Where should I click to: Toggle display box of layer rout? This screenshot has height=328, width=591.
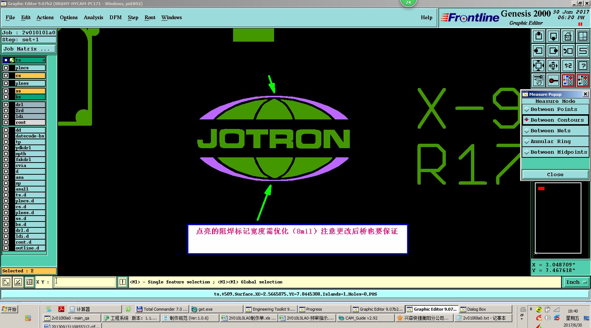coord(6,122)
